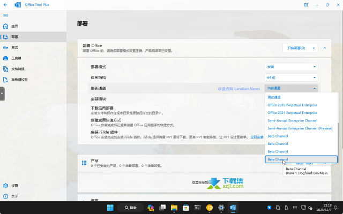
Task: Close the 更新通道 channel dropdown
Action: [x=291, y=88]
